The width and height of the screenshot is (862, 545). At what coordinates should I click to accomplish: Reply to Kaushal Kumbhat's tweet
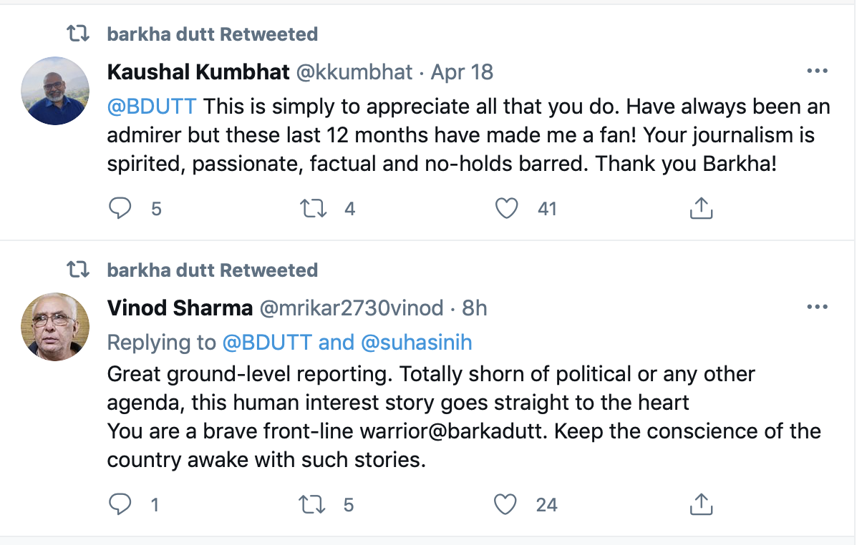coord(120,209)
